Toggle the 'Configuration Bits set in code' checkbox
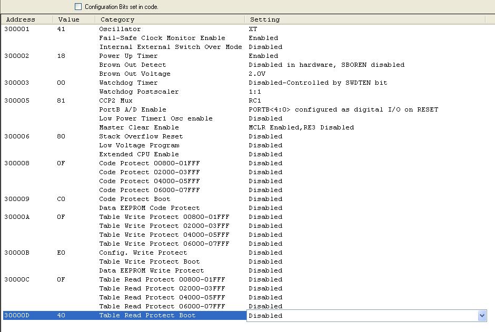The image size is (495, 332). click(x=78, y=7)
